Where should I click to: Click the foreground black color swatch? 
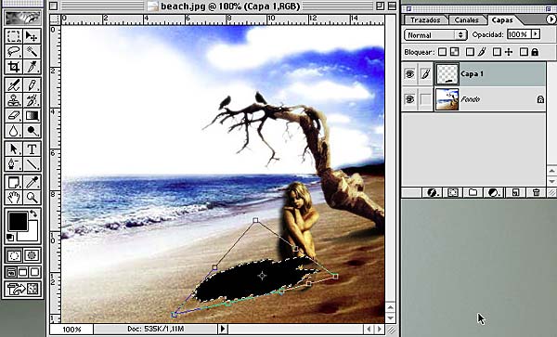click(x=18, y=221)
